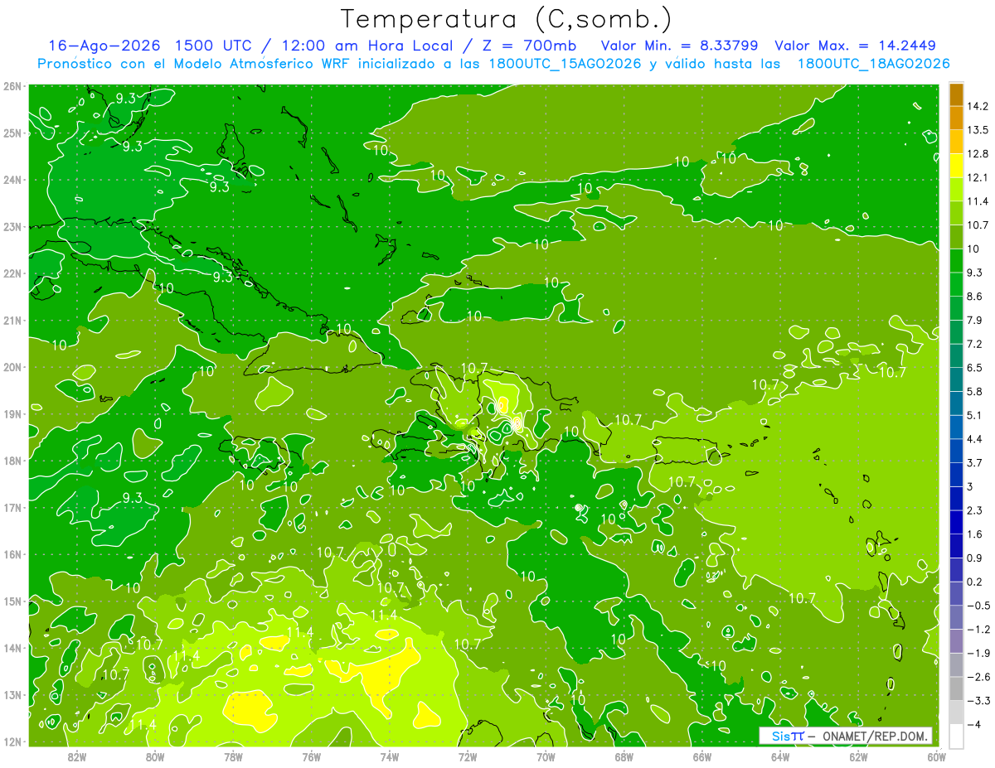Screen dimensions: 995x768
Task: Click the '5.1' colorbar label
Action: (x=975, y=415)
